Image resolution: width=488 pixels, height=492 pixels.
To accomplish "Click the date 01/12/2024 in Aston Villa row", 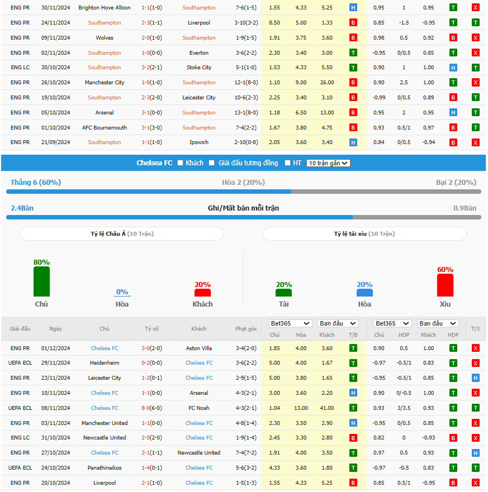I will point(55,348).
